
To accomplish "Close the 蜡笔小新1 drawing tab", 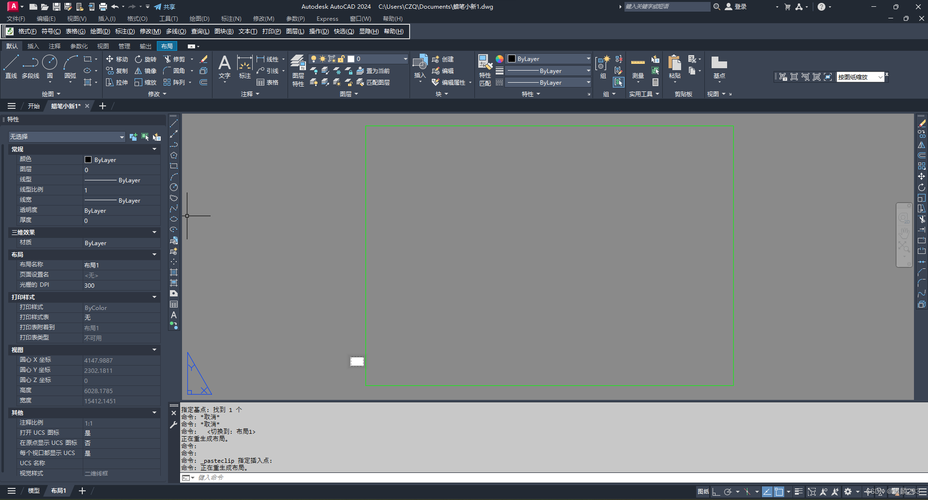I will coord(87,106).
